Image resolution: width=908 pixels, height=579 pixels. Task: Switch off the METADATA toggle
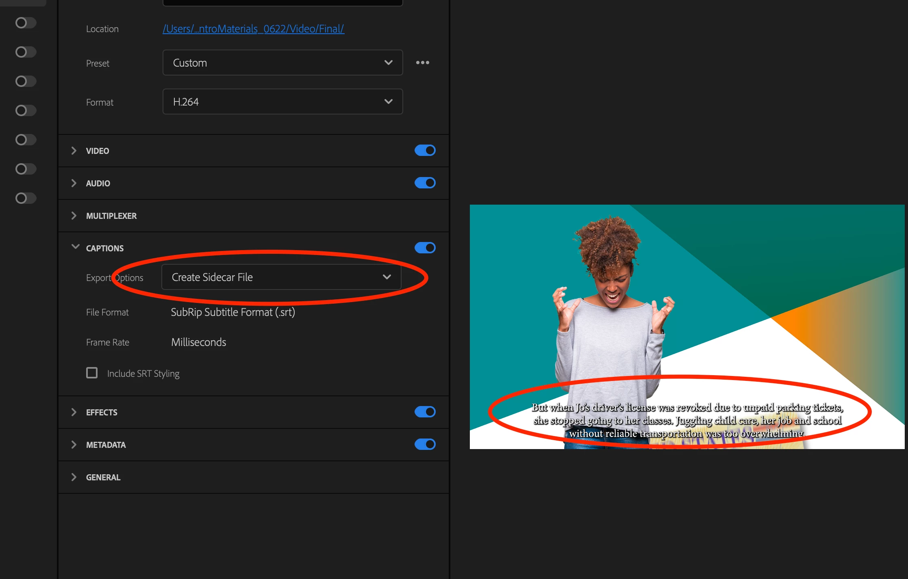[x=425, y=444]
